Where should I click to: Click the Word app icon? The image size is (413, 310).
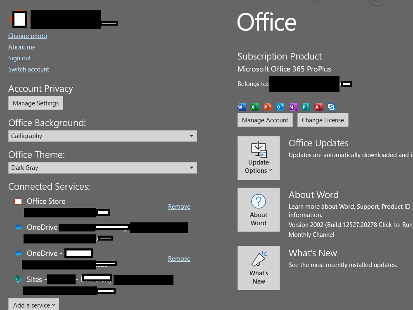[242, 107]
